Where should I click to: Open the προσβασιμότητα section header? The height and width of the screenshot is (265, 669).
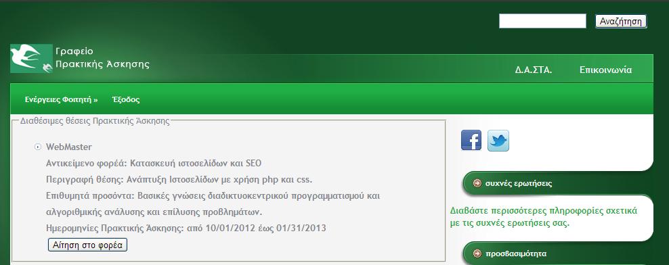pos(516,254)
